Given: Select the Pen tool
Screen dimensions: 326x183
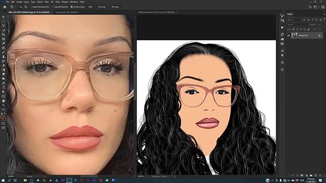Looking at the screenshot, I should pos(4,83).
